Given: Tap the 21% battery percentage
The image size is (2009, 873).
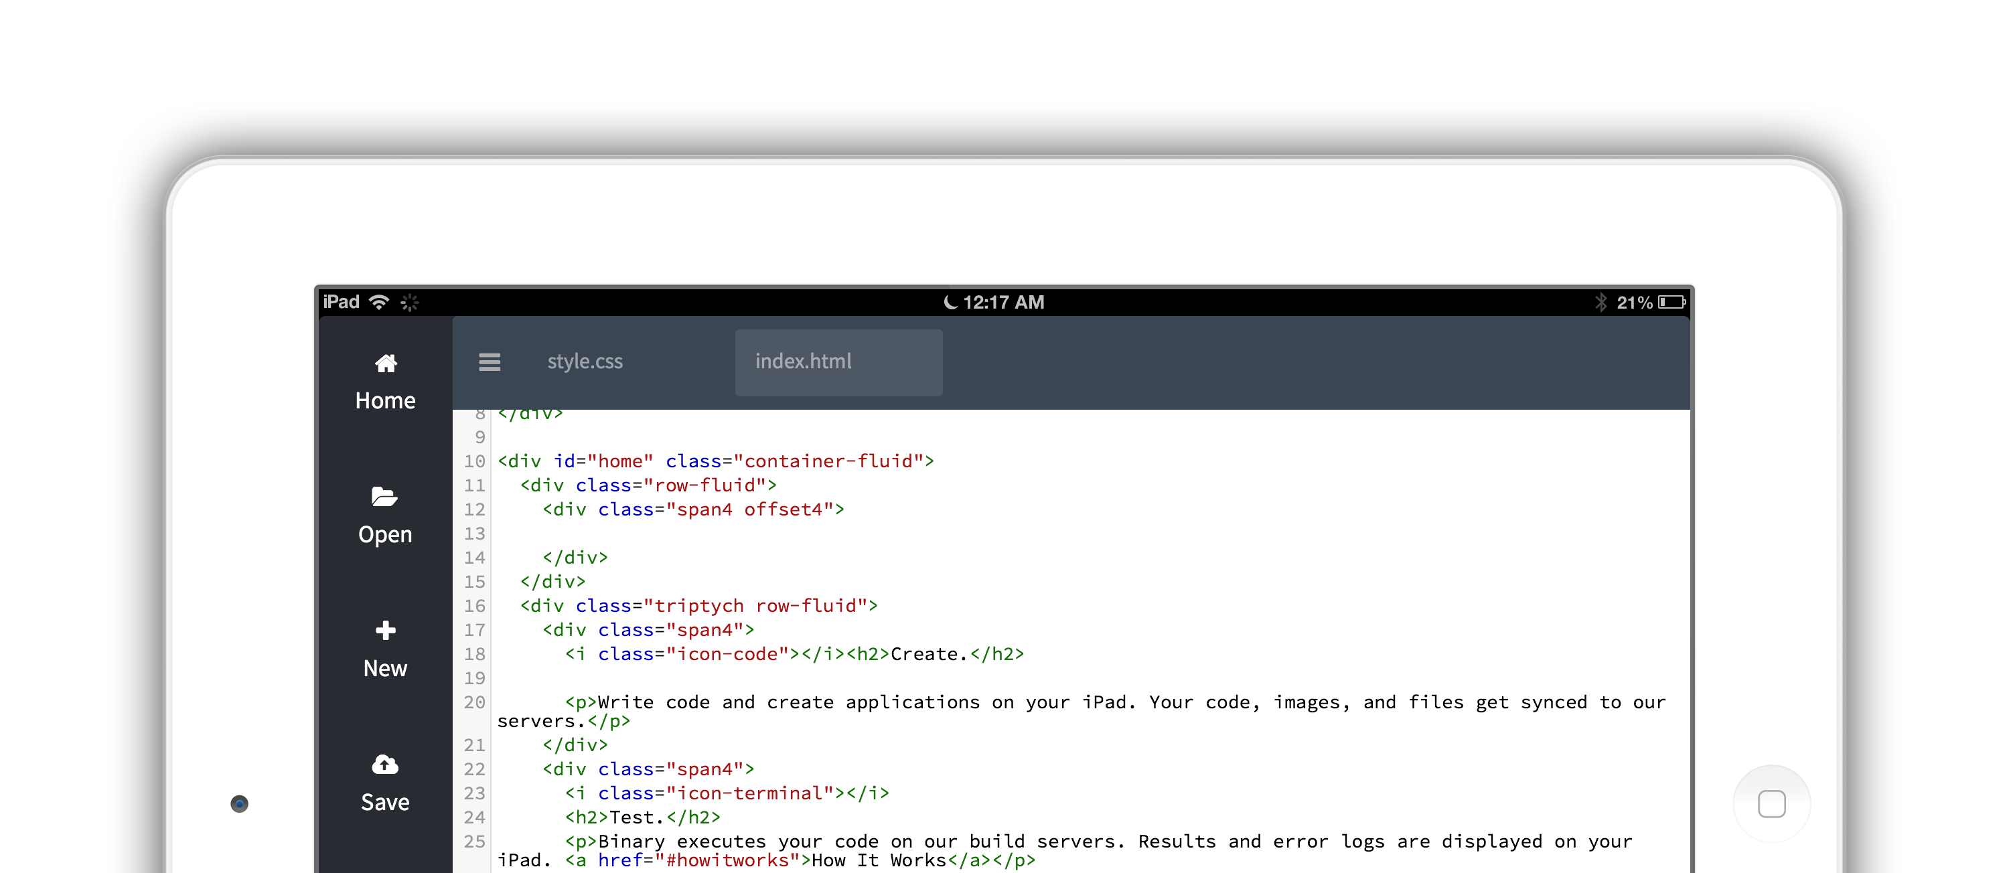Looking at the screenshot, I should [x=1635, y=303].
